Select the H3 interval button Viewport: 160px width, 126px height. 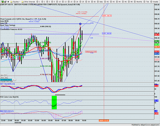click(112, 2)
